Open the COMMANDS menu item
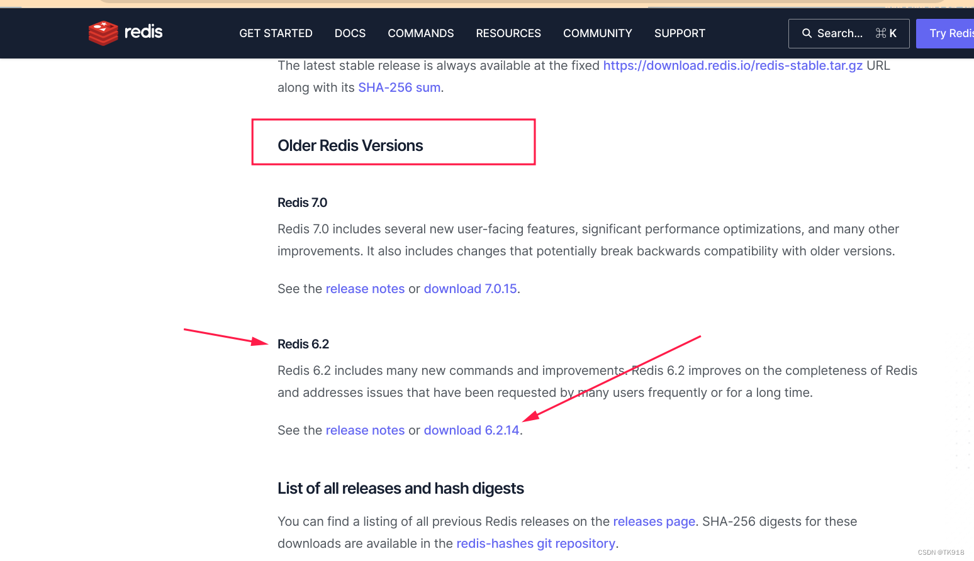The width and height of the screenshot is (974, 561). 421,33
